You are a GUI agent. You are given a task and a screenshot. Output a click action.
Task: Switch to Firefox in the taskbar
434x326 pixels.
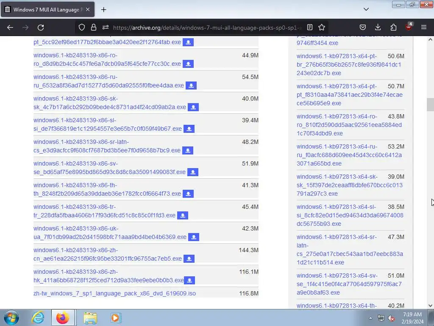pyautogui.click(x=63, y=318)
